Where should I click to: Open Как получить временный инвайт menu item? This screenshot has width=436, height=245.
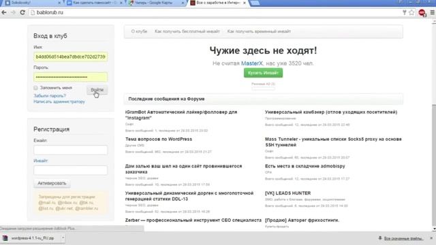coord(259,31)
